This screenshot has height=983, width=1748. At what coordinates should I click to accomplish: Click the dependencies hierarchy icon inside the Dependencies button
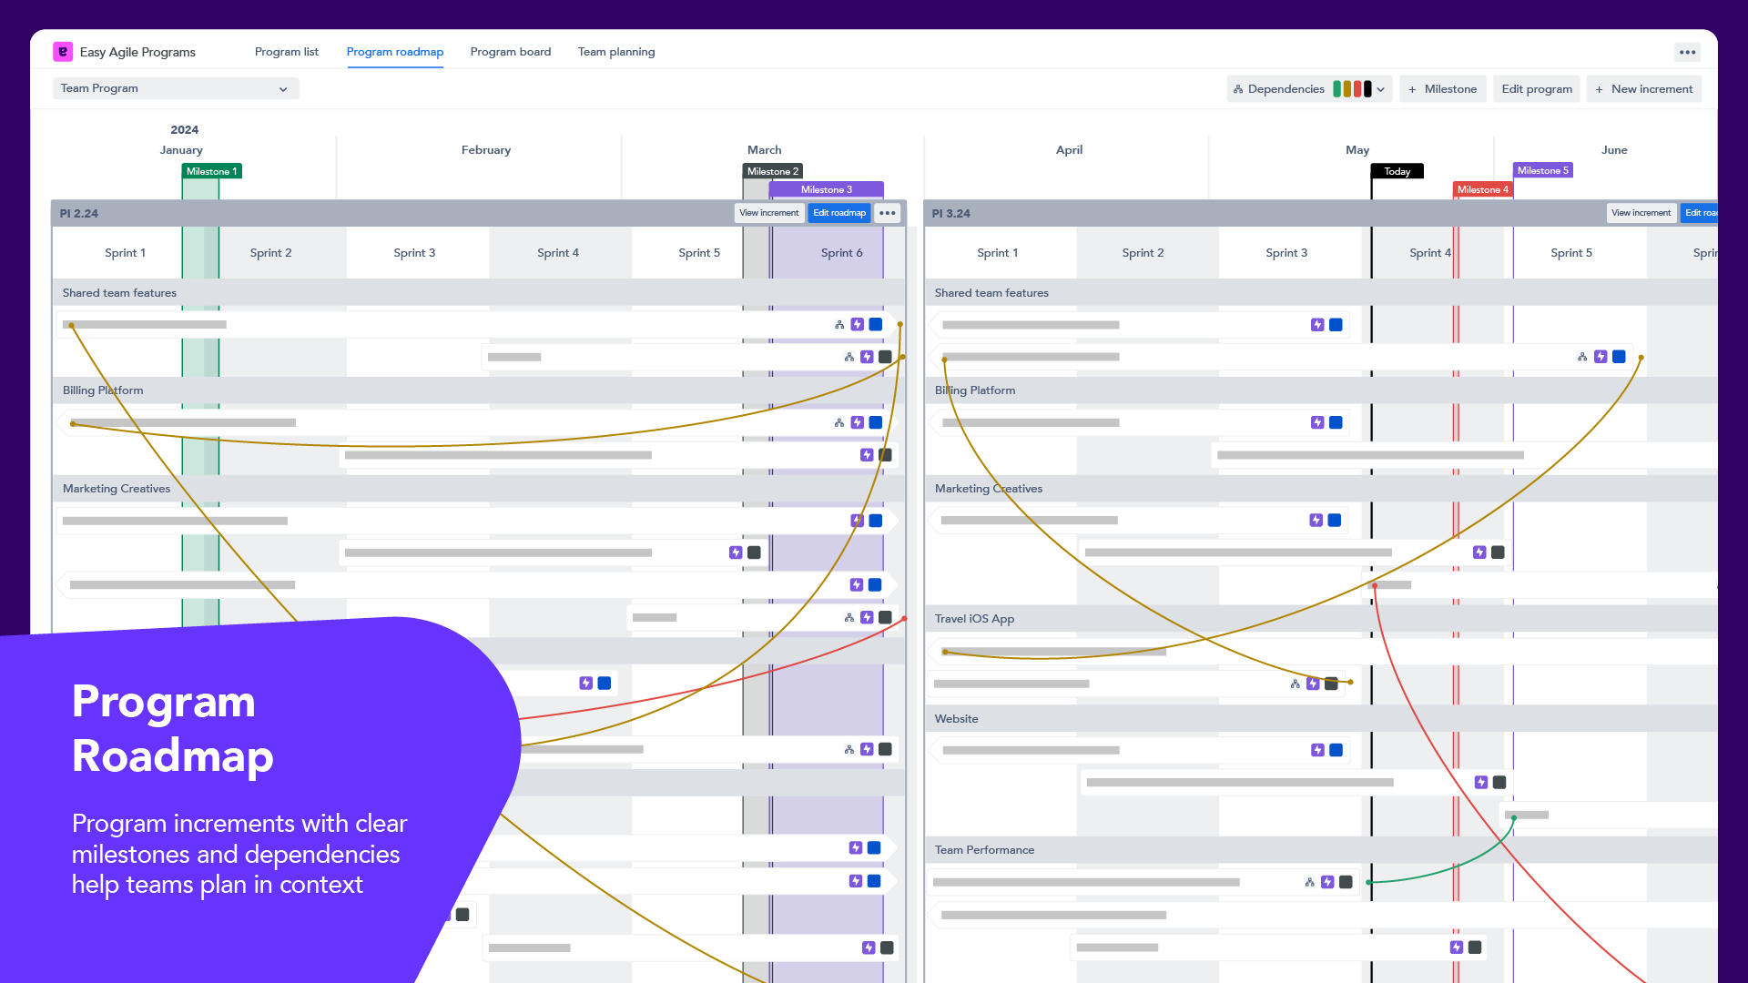pos(1238,88)
